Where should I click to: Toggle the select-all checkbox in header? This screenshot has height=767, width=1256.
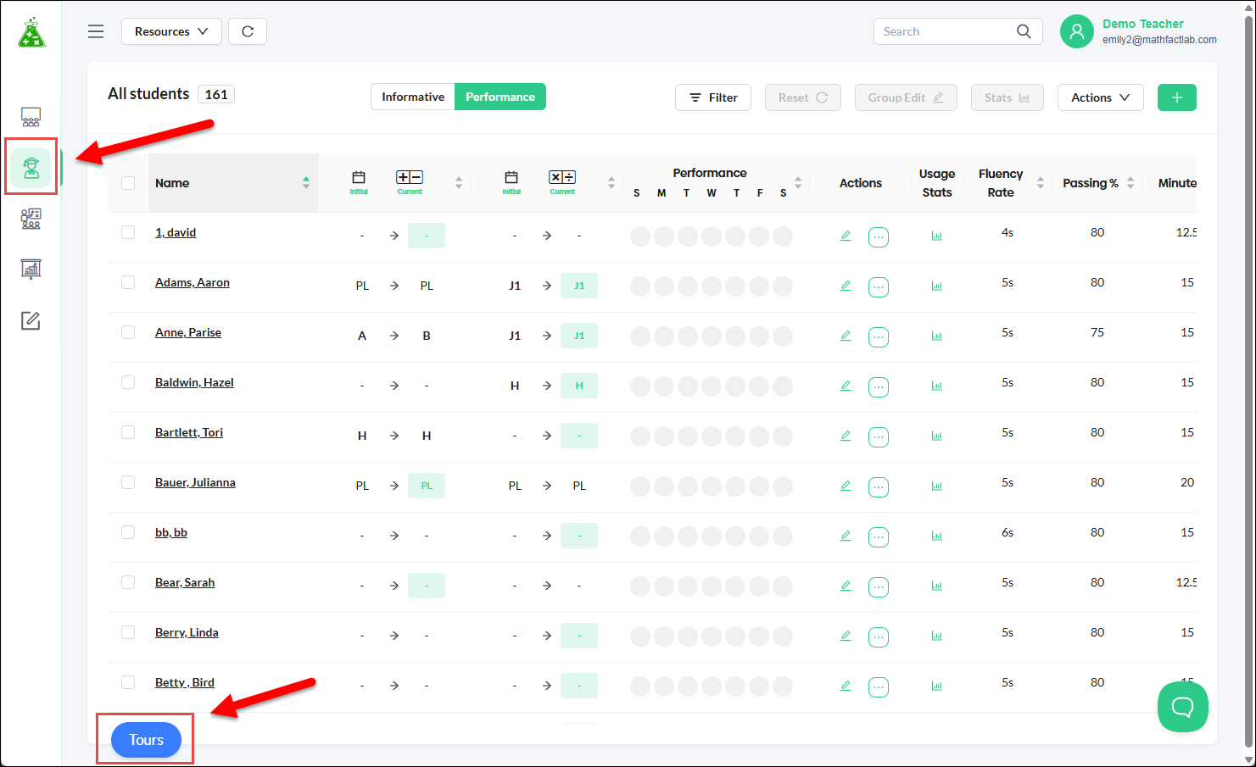(128, 183)
